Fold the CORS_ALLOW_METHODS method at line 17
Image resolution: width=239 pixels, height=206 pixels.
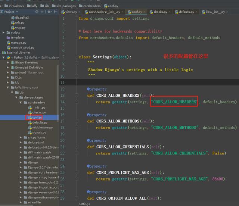tap(76, 121)
